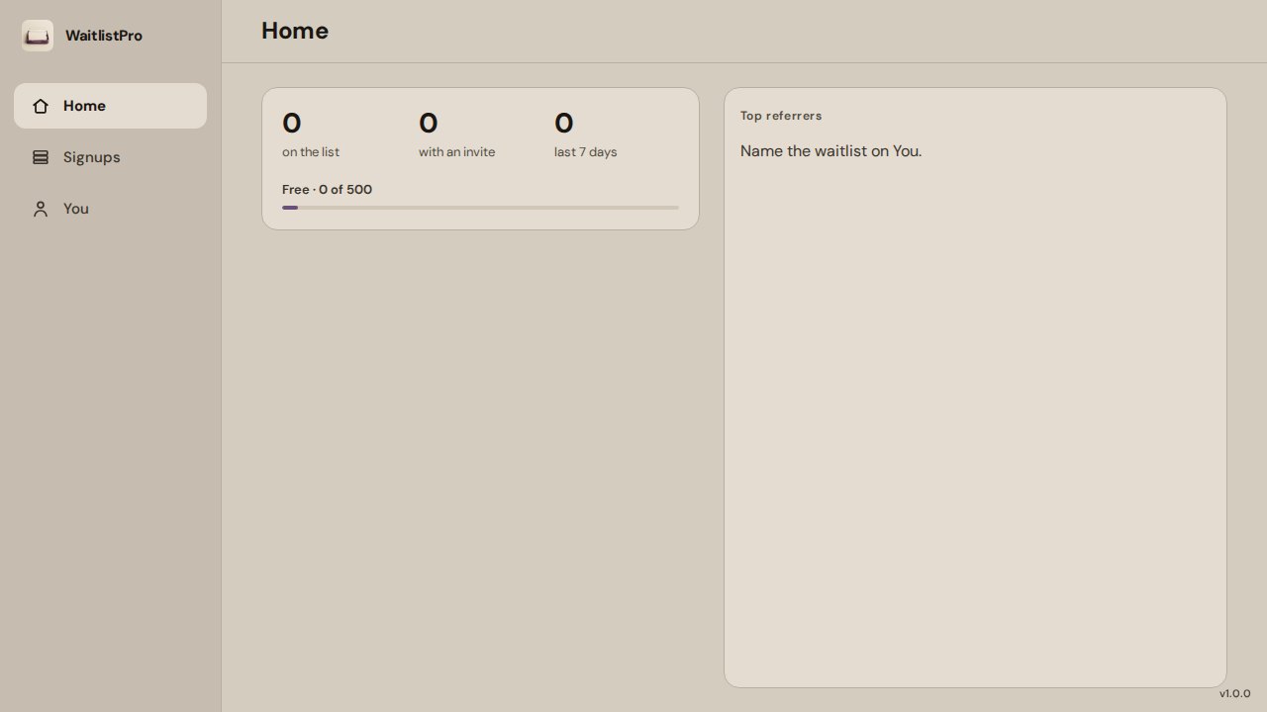Click the "Top referrers" panel title
This screenshot has height=712, width=1267.
pos(781,116)
